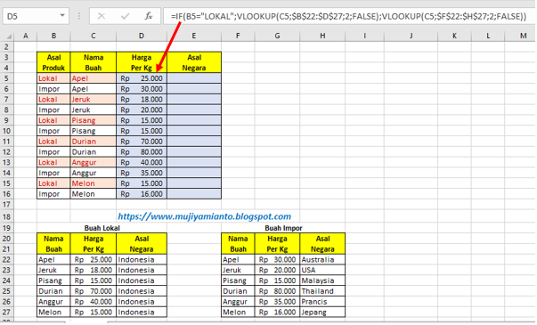The width and height of the screenshot is (537, 325).
Task: Select empty Asal Negara cell E5
Action: [194, 78]
